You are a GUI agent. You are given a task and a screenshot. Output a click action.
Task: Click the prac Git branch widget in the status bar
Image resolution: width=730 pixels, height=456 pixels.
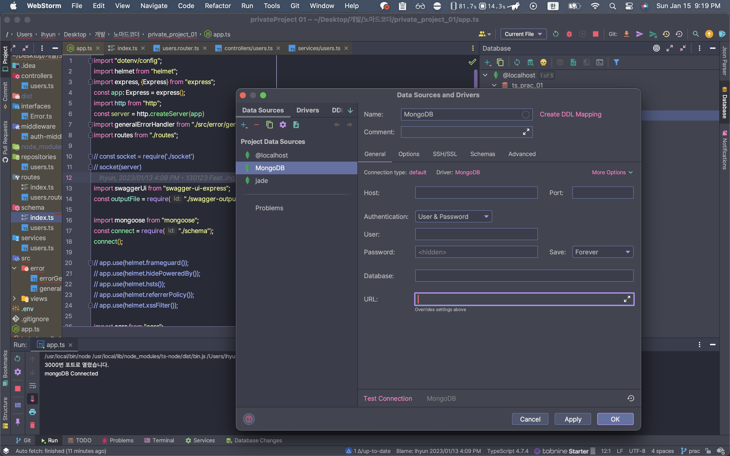click(x=690, y=451)
